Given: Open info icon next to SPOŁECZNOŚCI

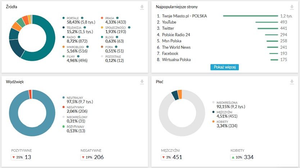Looking at the screenshot, I should click(x=129, y=27).
